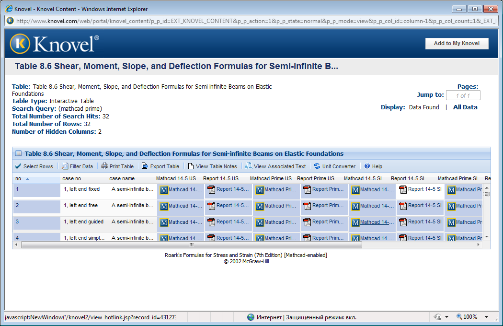The height and width of the screenshot is (326, 503).
Task: Click the zoom magnifier icon in the status bar
Action: point(459,317)
